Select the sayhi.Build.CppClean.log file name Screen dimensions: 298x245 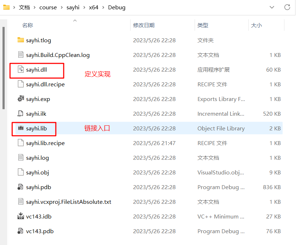point(58,55)
